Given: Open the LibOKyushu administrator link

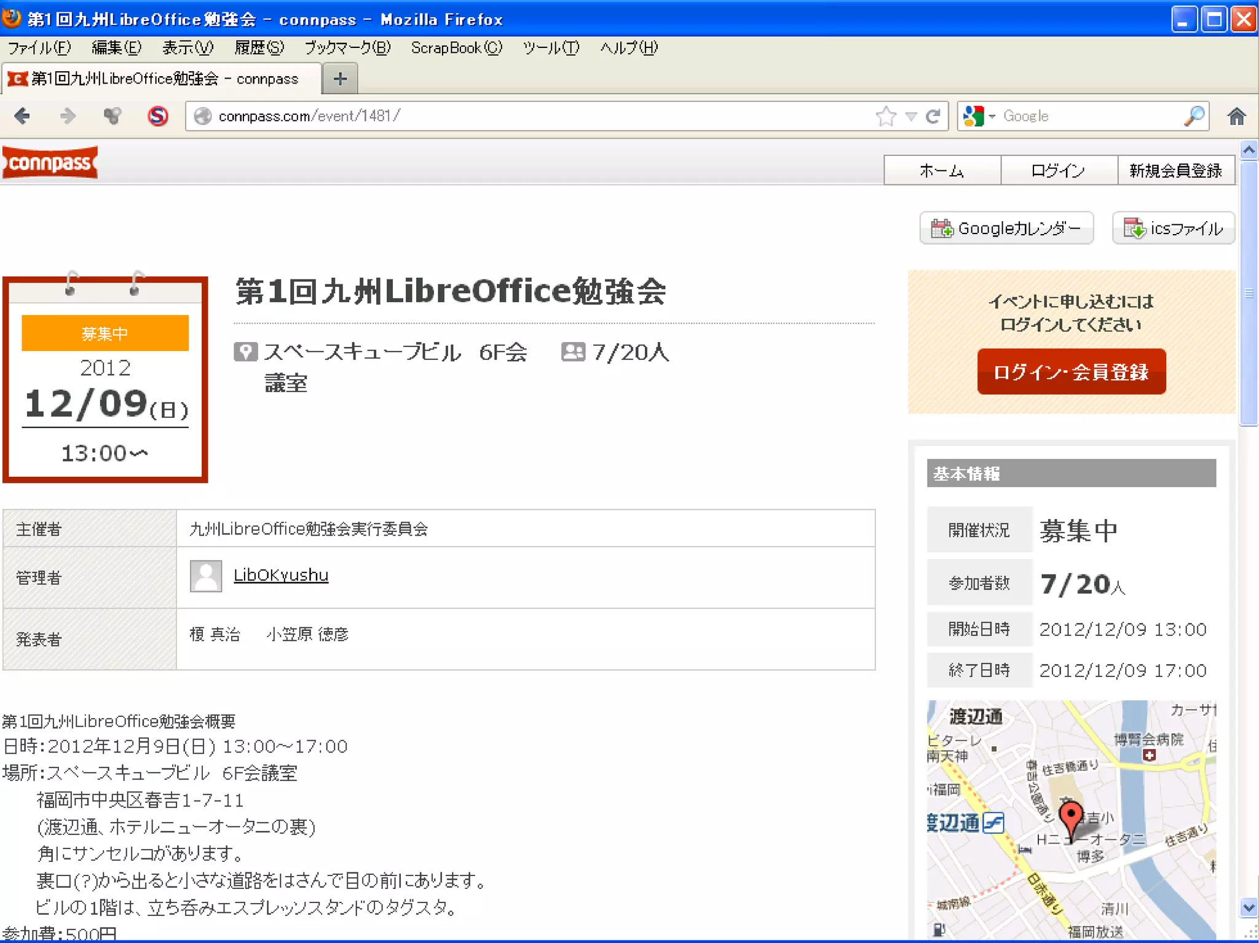Looking at the screenshot, I should [x=281, y=575].
